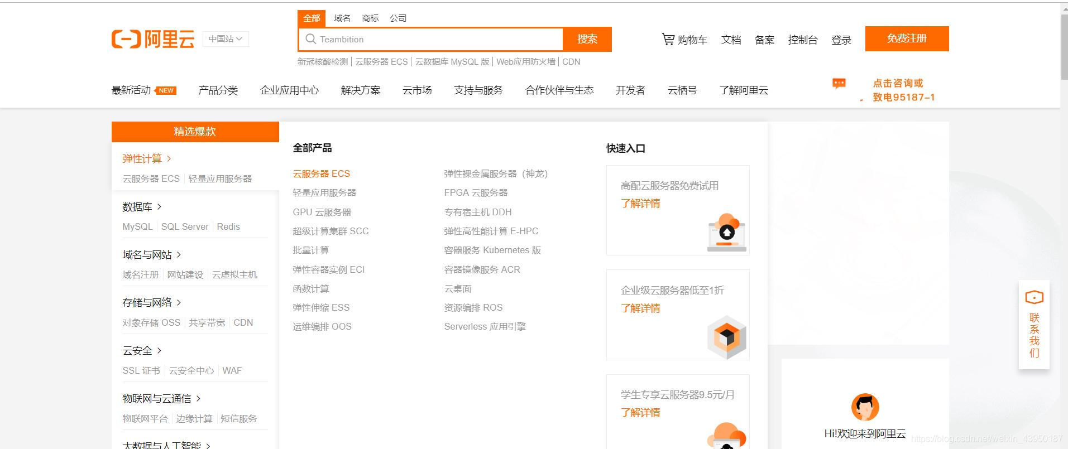Click 了解详情 under 学生专享云服务器
The image size is (1068, 449).
[640, 413]
